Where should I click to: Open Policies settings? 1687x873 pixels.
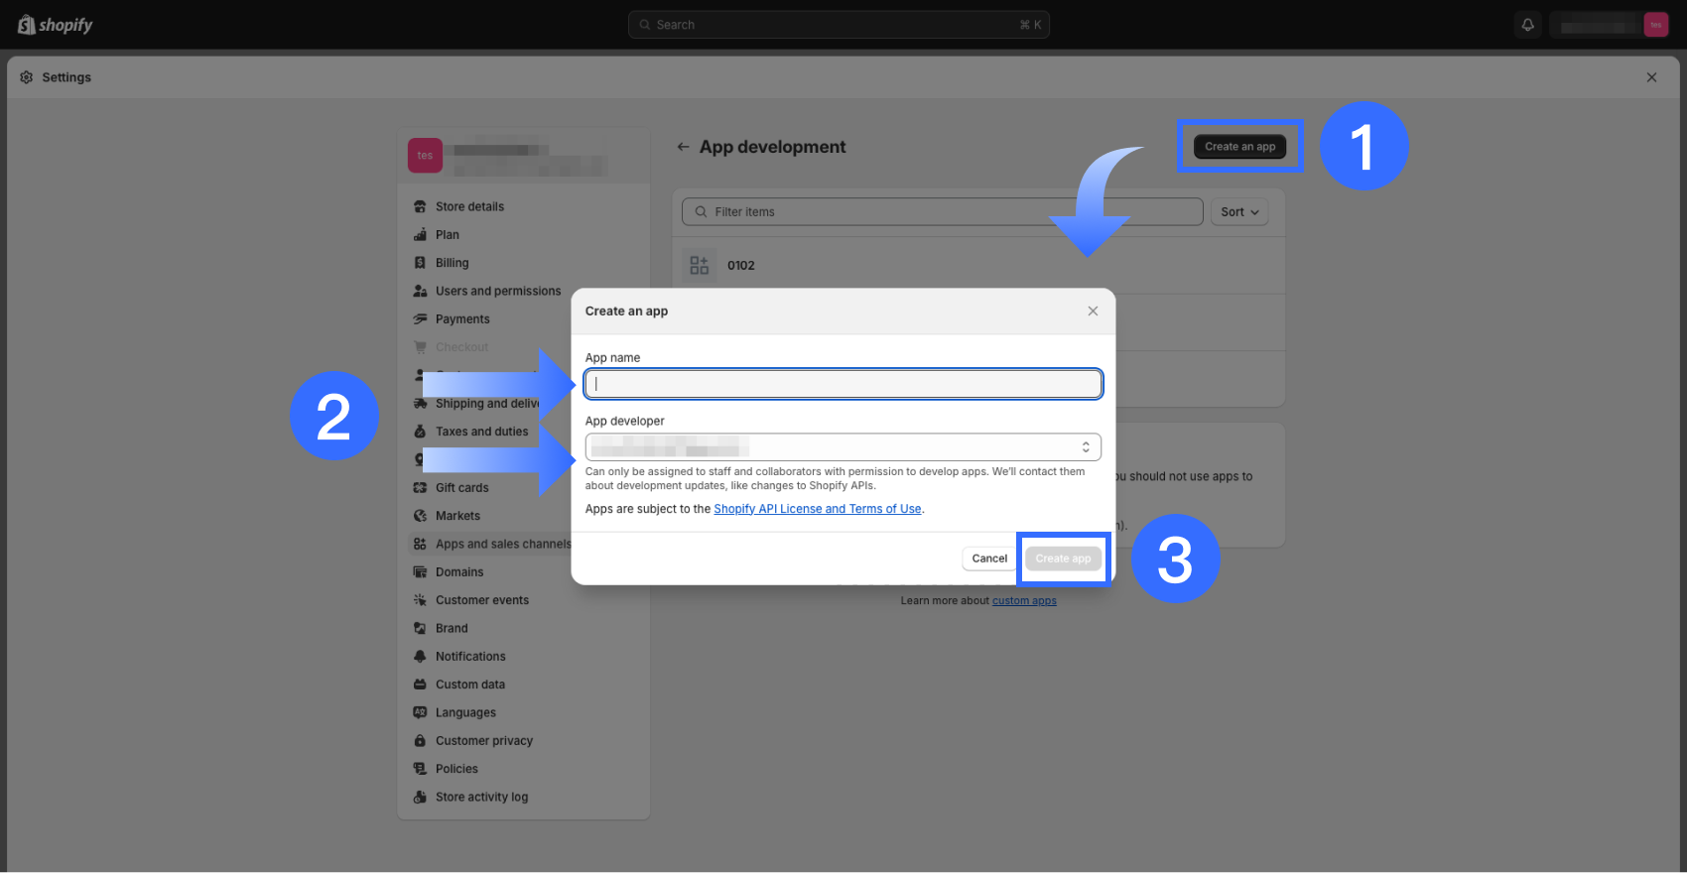coord(456,769)
